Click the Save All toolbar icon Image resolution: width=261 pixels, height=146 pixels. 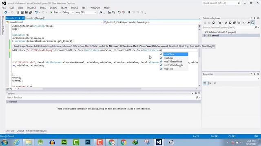(x=31, y=13)
